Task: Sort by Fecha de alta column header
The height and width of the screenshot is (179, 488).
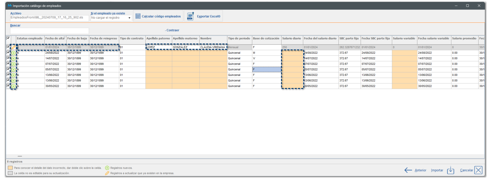Action: coord(55,39)
